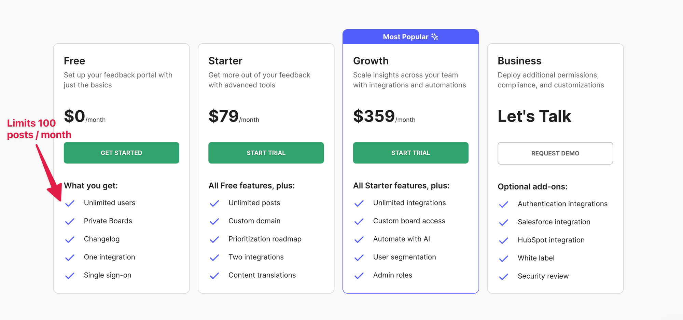Click the checkmark beside Admin roles
This screenshot has width=683, height=320.
point(359,276)
